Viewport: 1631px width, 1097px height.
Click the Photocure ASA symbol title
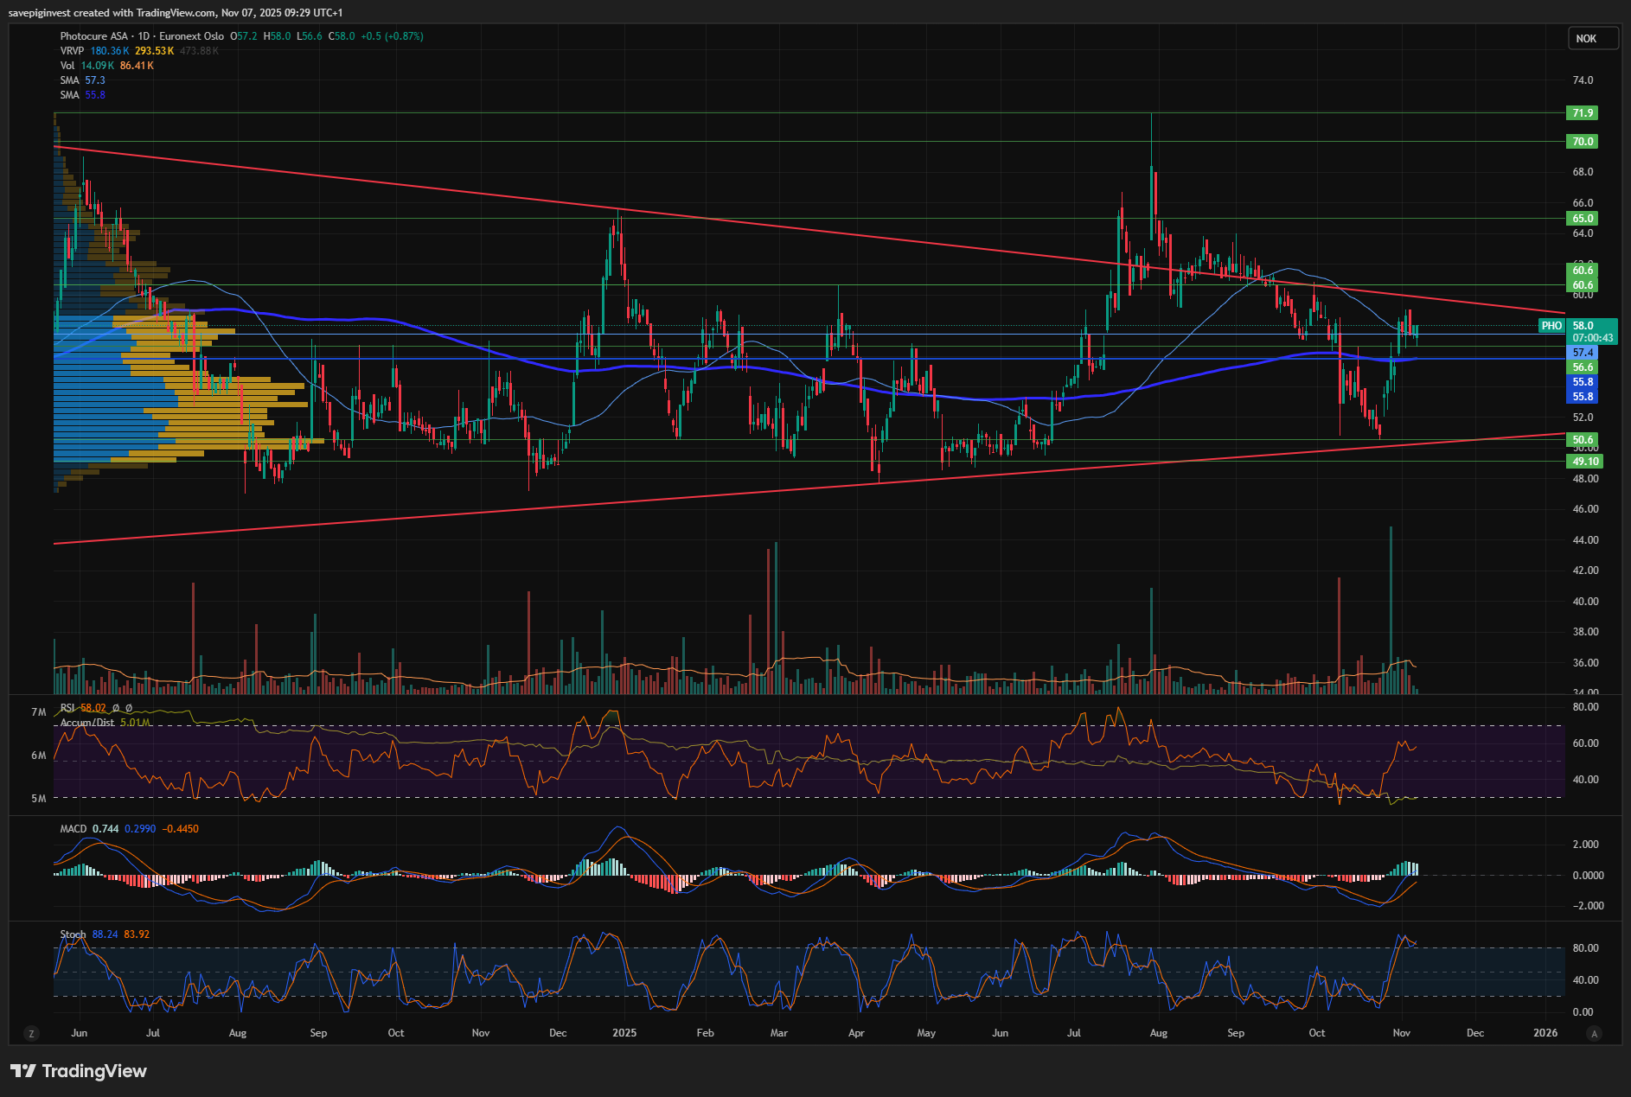pos(93,36)
